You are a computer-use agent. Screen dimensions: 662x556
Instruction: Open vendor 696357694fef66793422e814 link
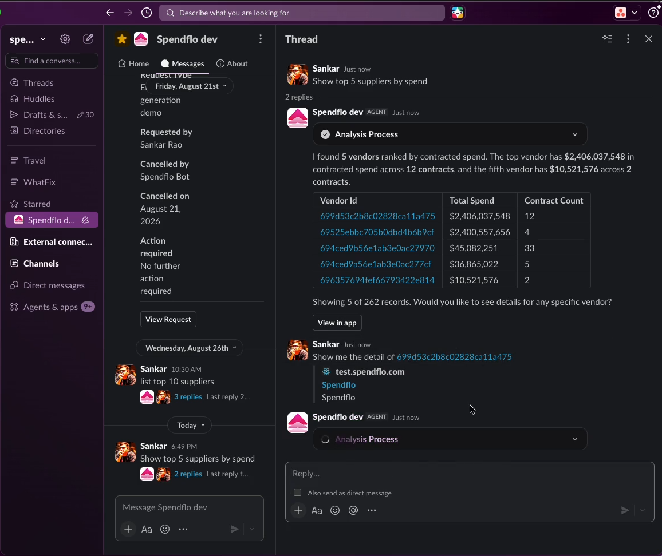(x=377, y=280)
